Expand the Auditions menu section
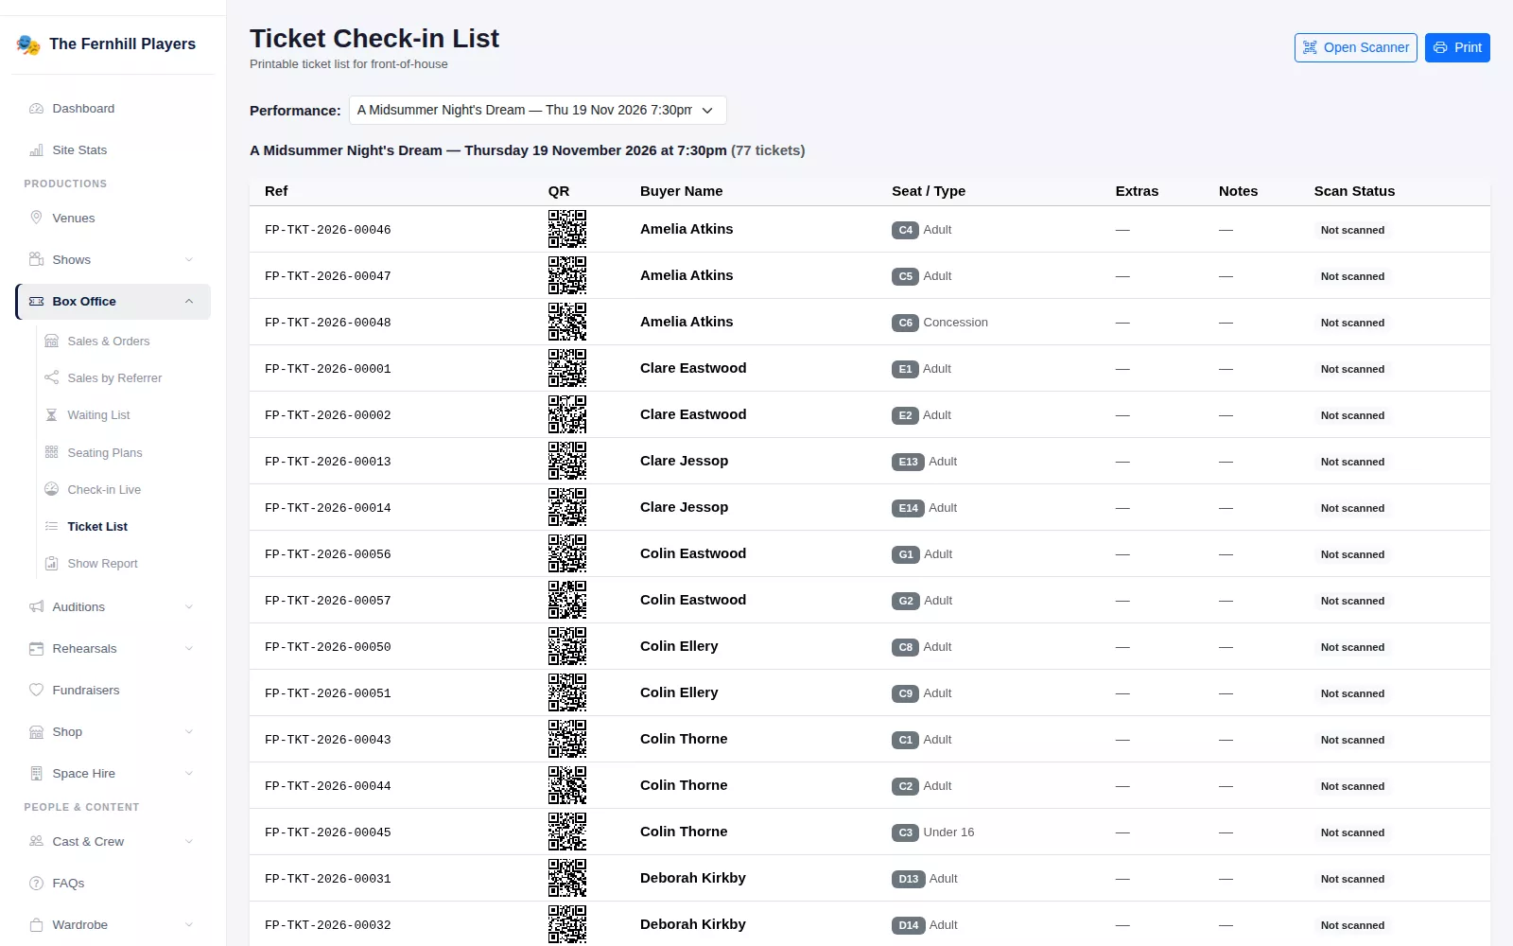The image size is (1513, 946). tap(189, 607)
